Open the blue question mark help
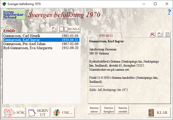This screenshot has width=173, height=120. pos(169,12)
